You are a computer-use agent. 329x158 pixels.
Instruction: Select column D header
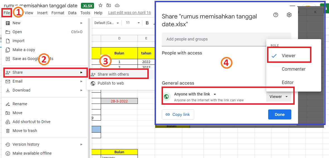119,39
